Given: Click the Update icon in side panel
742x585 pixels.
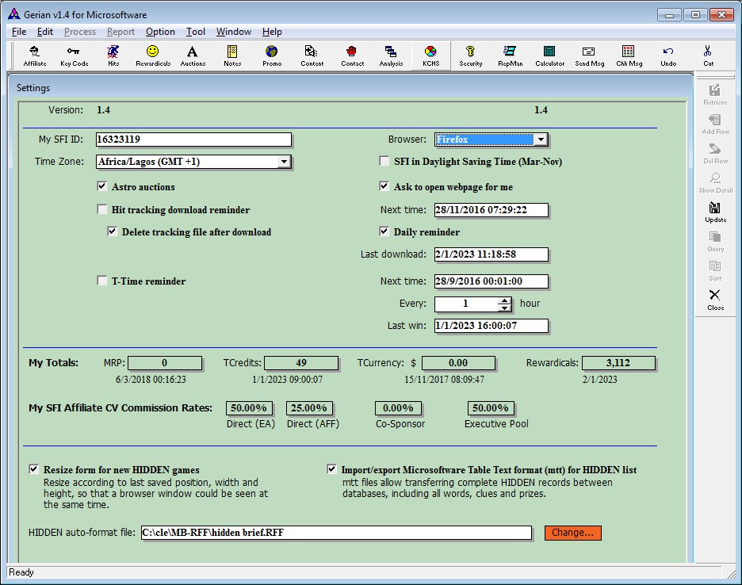Looking at the screenshot, I should (x=715, y=212).
